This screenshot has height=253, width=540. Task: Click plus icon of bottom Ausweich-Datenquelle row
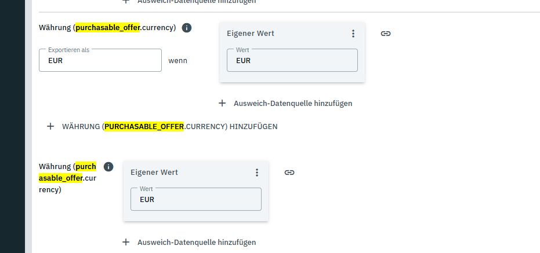(126, 242)
